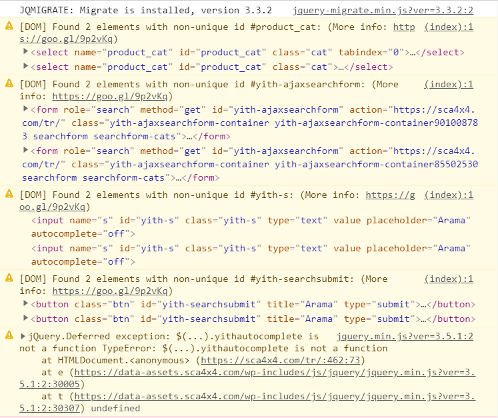Open the (index):1 link for the #product_cat warning
Screen dimensions: 498x418
pyautogui.click(x=449, y=27)
